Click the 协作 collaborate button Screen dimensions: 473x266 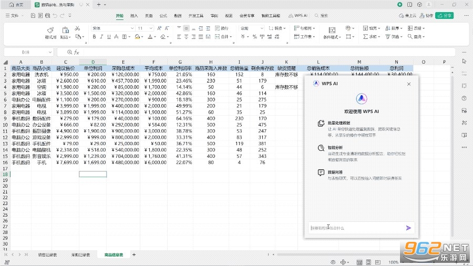[427, 15]
